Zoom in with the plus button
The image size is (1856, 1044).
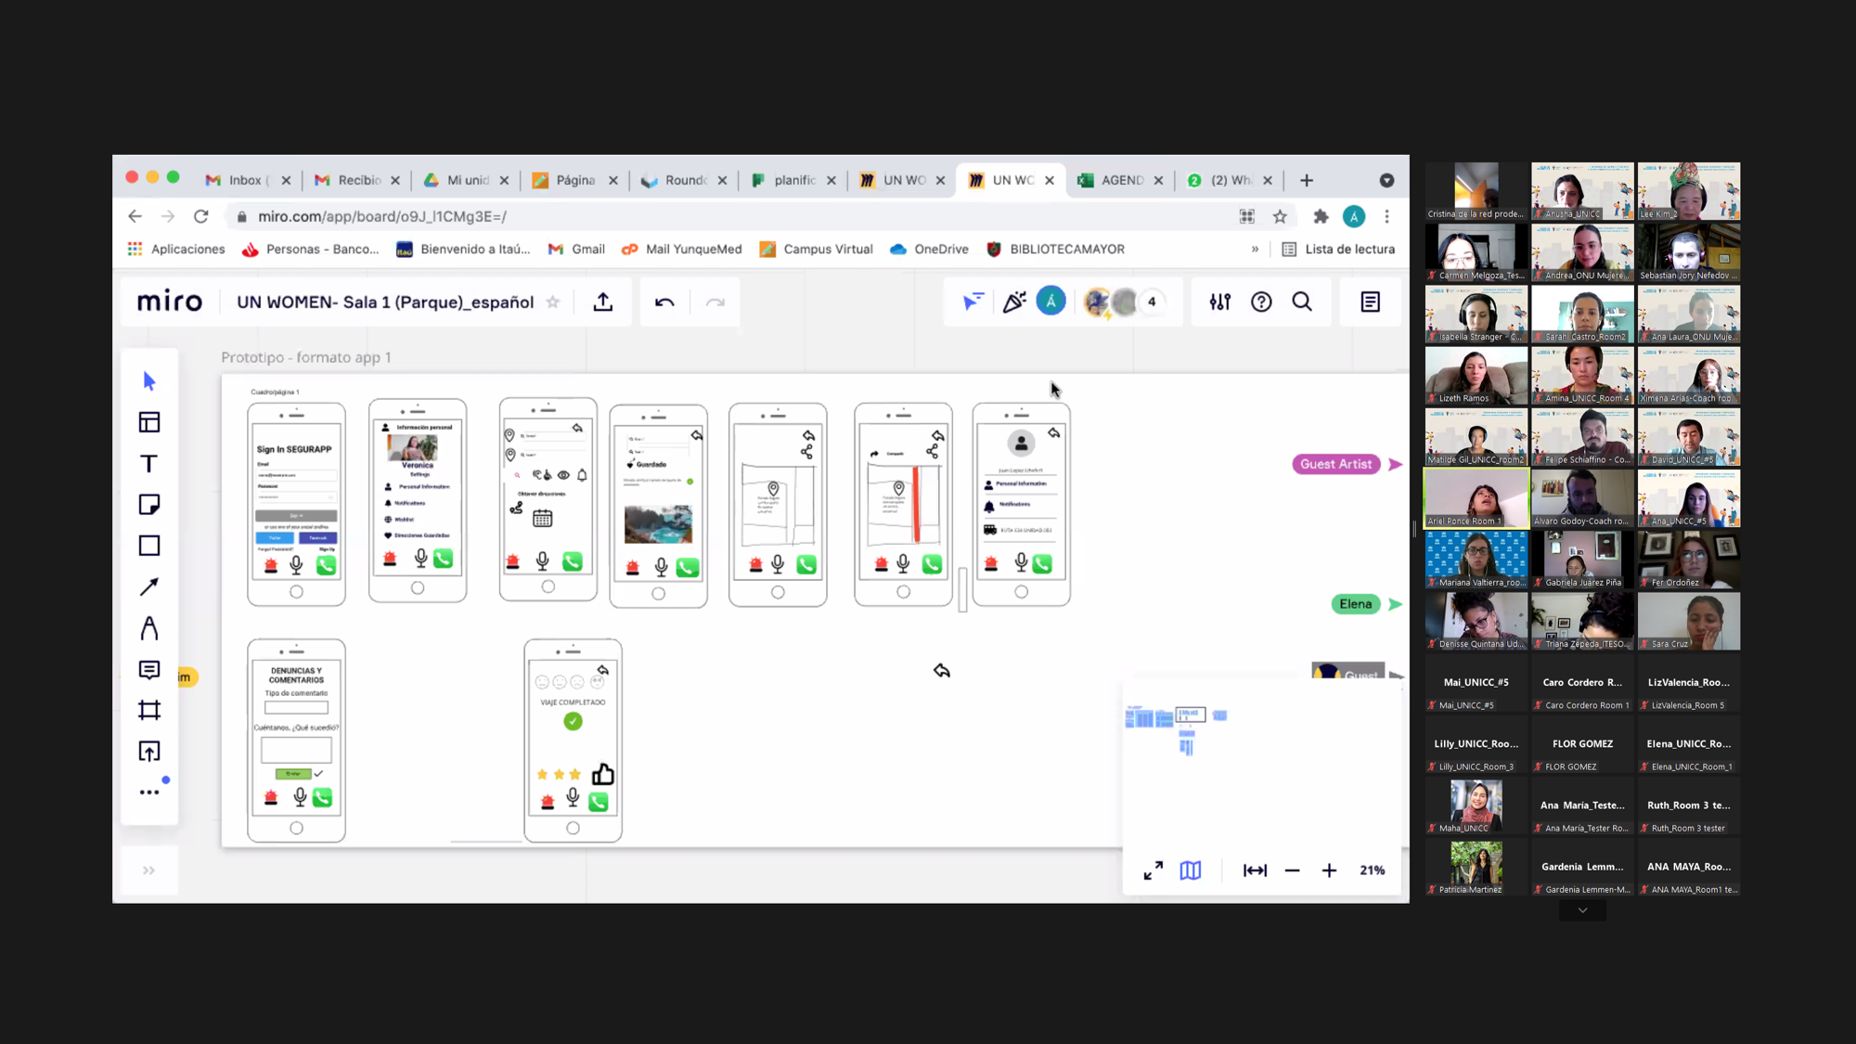(1329, 870)
